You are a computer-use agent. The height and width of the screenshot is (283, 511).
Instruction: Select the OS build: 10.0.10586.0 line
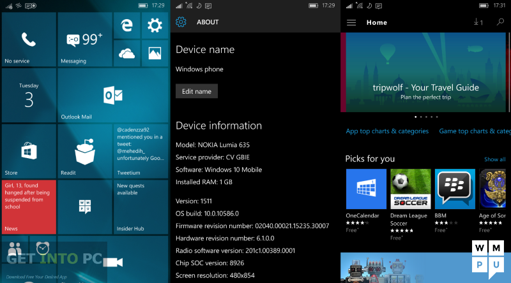pos(207,214)
